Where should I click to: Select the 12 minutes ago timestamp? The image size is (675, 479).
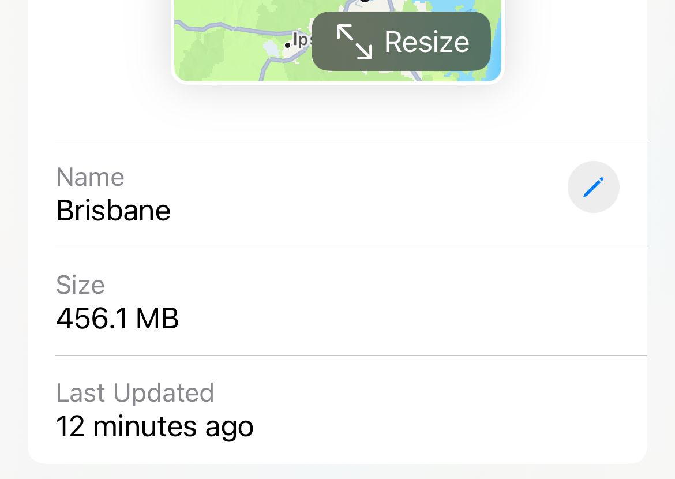pos(155,426)
